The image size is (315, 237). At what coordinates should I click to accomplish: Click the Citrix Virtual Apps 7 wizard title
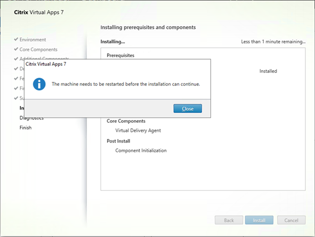pos(39,12)
